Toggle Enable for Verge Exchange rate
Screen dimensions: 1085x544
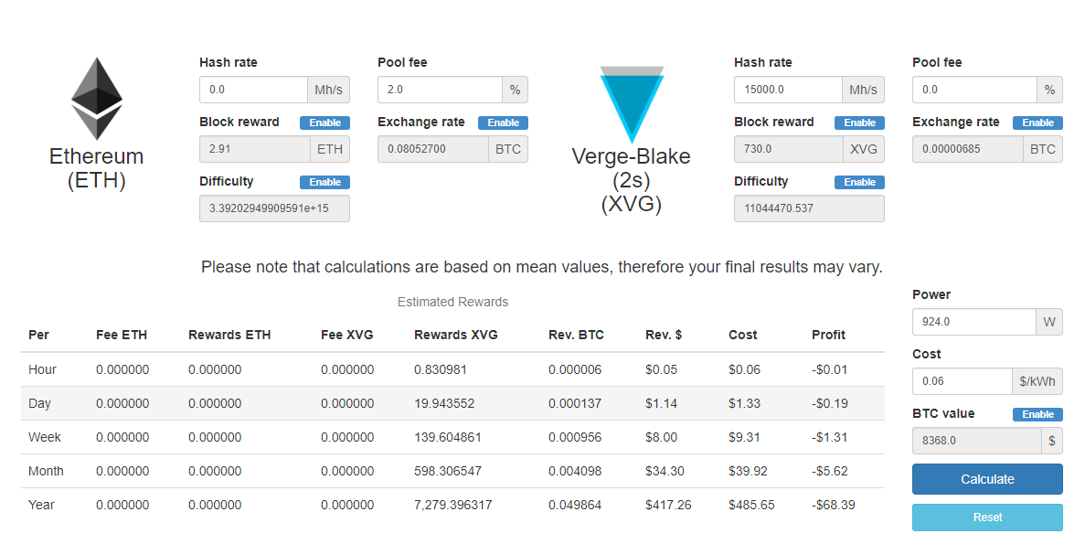tap(1038, 123)
